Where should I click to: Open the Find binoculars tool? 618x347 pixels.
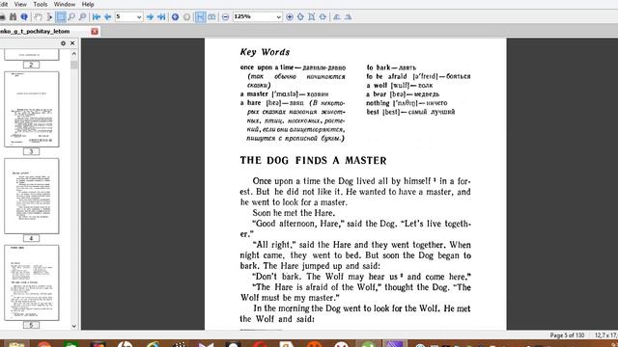point(13,17)
